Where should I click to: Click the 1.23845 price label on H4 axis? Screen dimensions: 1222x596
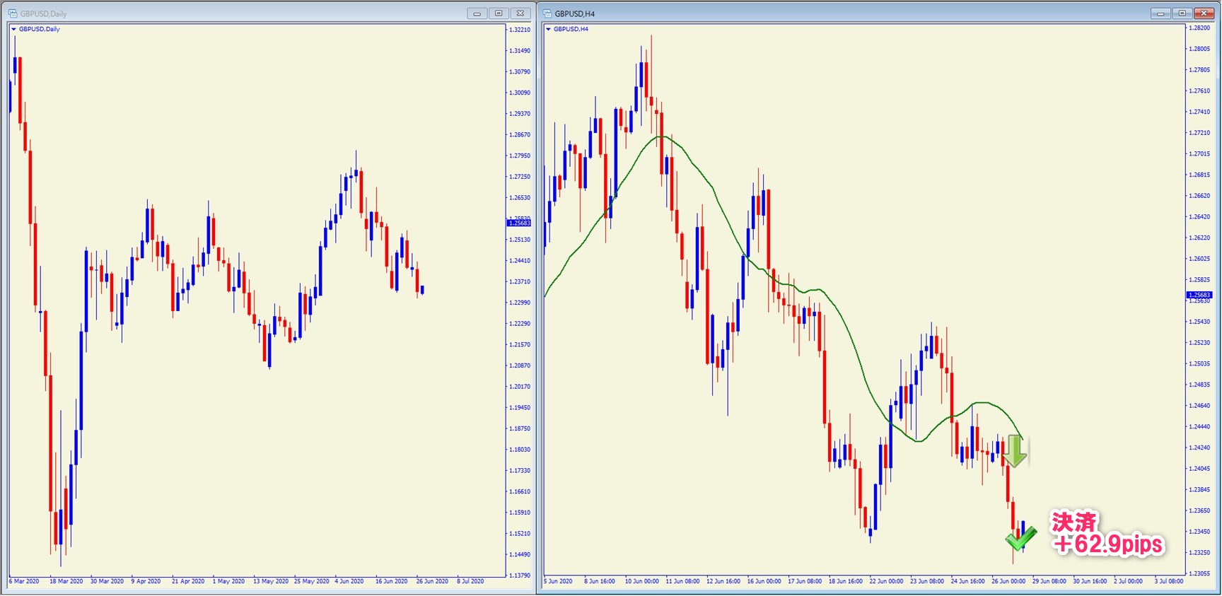click(1199, 489)
